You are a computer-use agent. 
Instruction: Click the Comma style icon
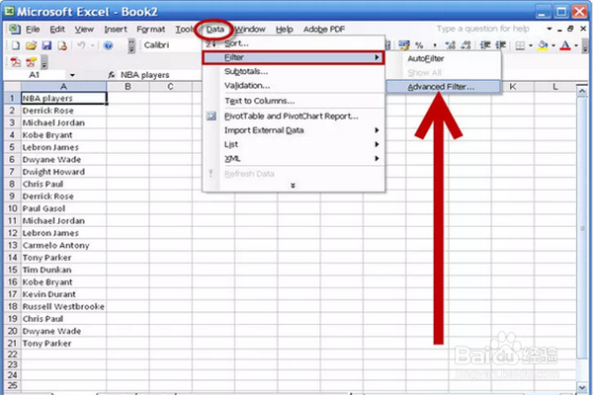pyautogui.click(x=435, y=45)
